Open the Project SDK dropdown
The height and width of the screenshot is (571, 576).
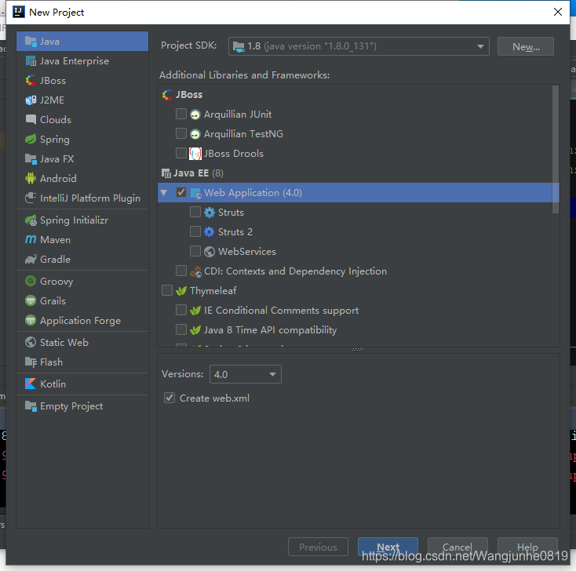359,46
